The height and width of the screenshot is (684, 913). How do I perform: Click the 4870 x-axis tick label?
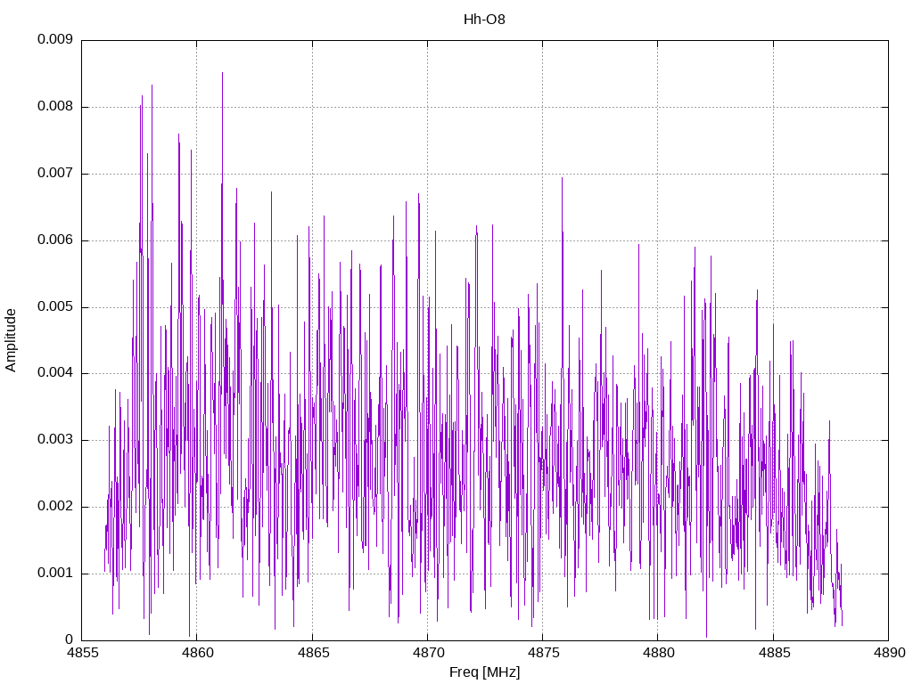click(x=427, y=653)
